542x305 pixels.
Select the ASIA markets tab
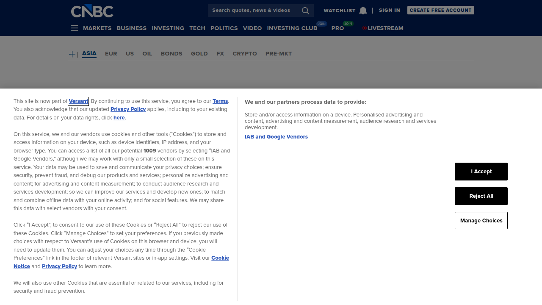[89, 53]
